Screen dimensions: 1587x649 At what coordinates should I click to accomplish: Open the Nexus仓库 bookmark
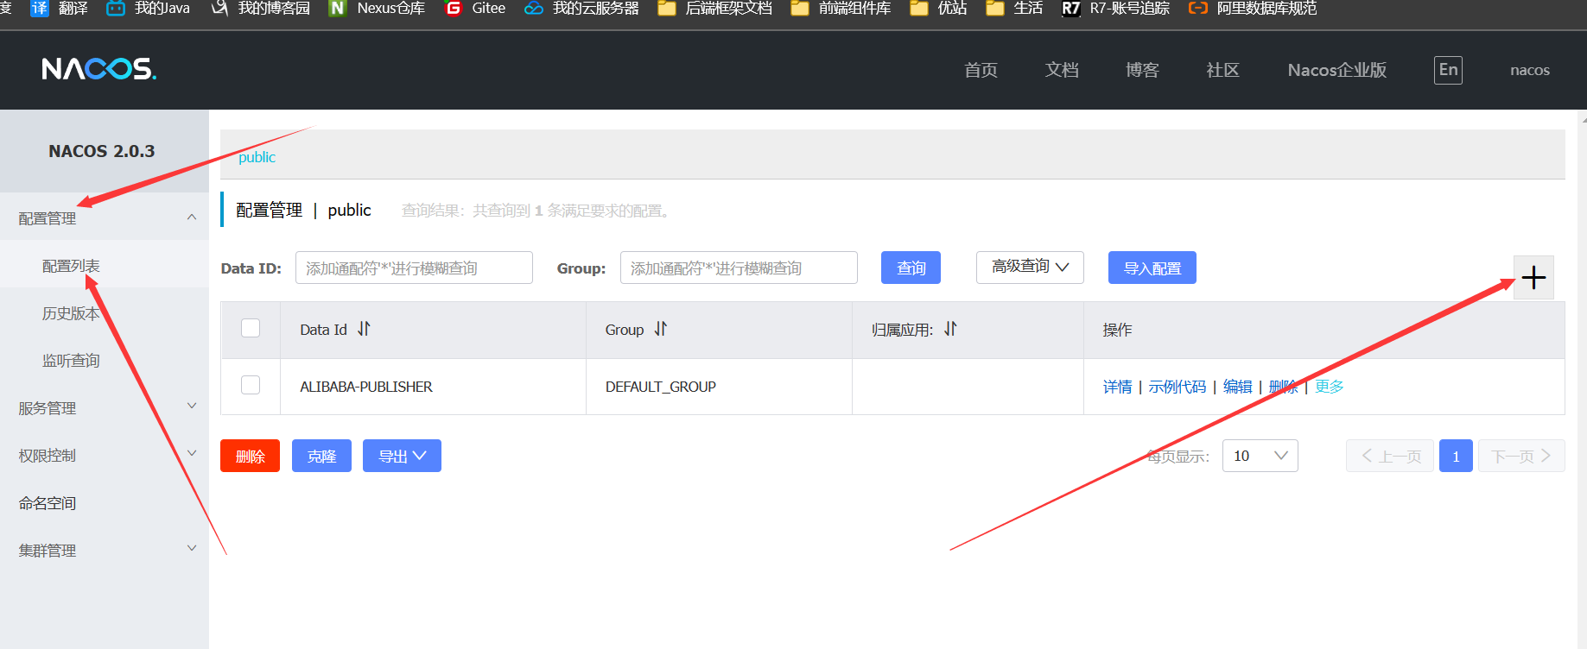(x=377, y=9)
